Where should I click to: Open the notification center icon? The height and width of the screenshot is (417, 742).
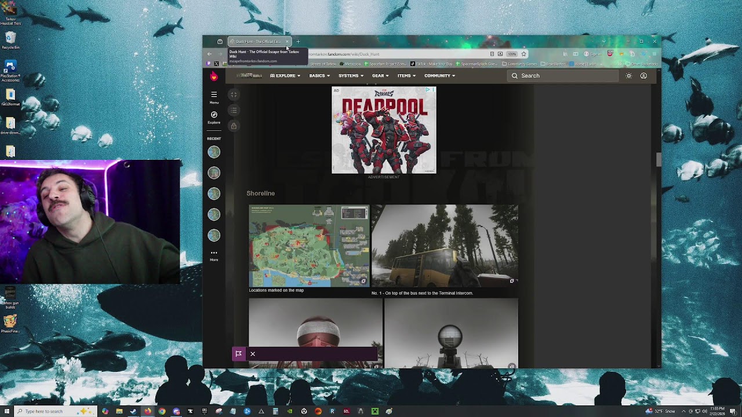(733, 411)
